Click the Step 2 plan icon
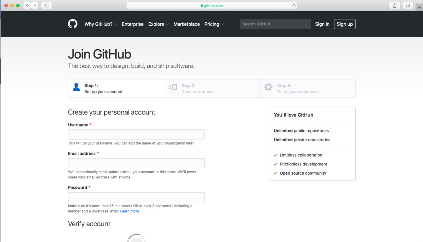 (173, 87)
